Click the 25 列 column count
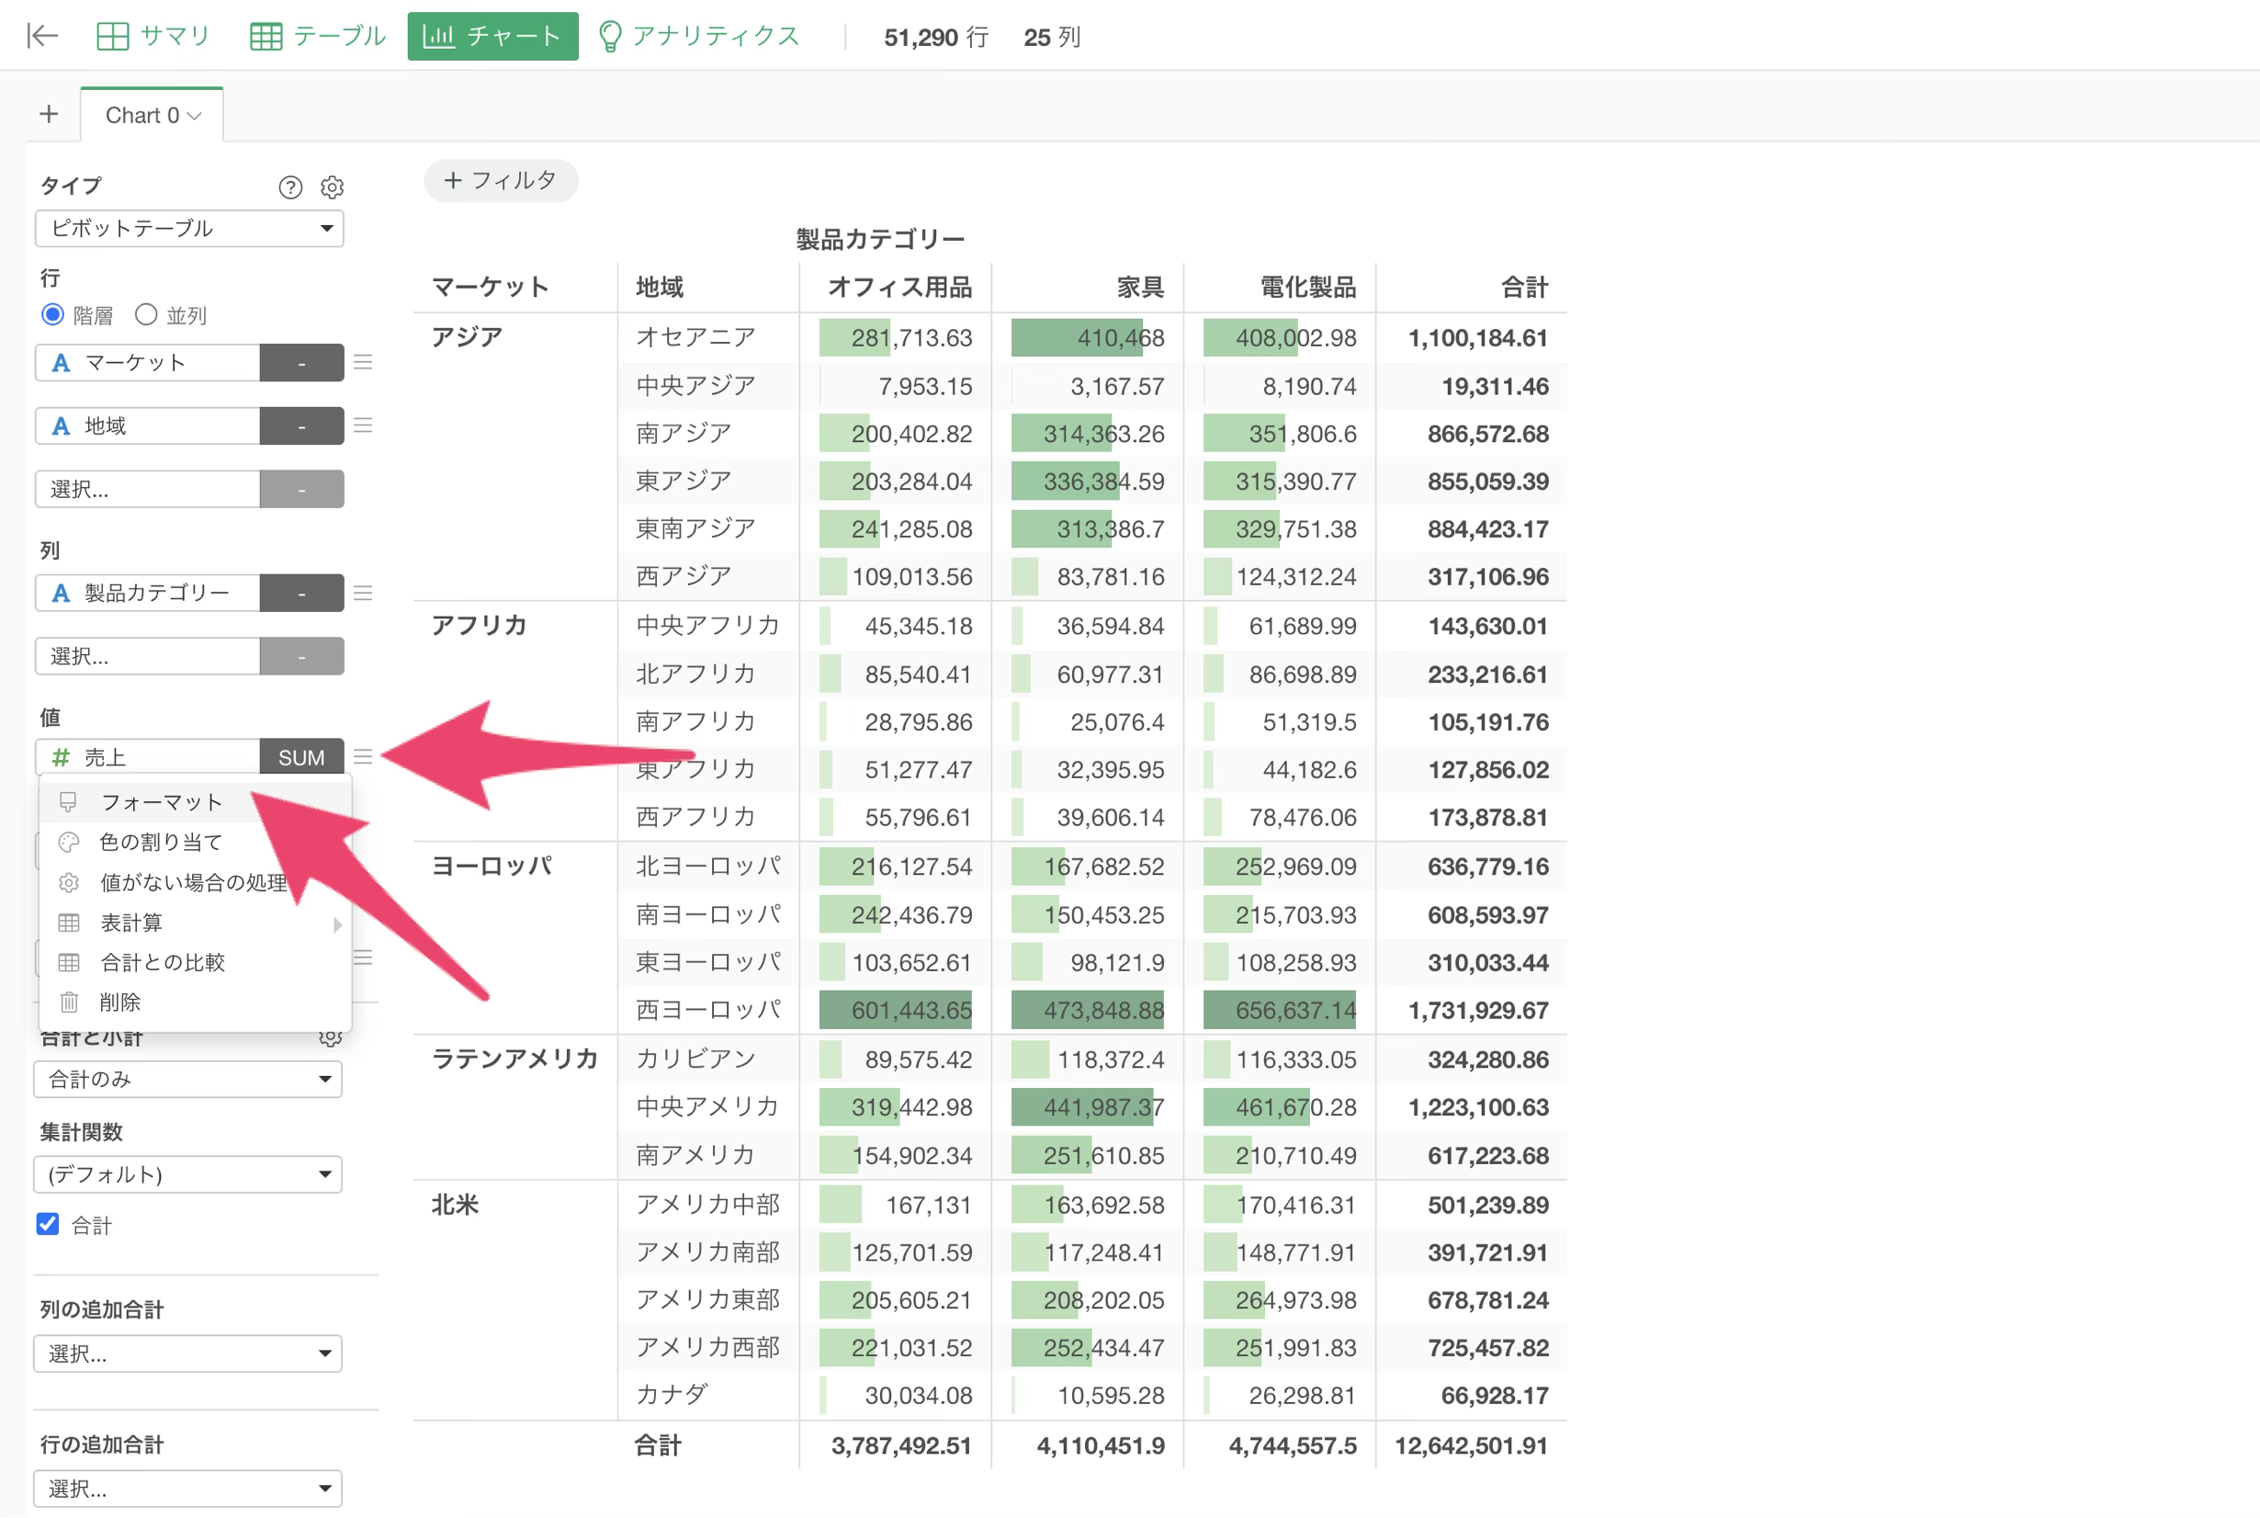This screenshot has width=2260, height=1518. click(1052, 37)
